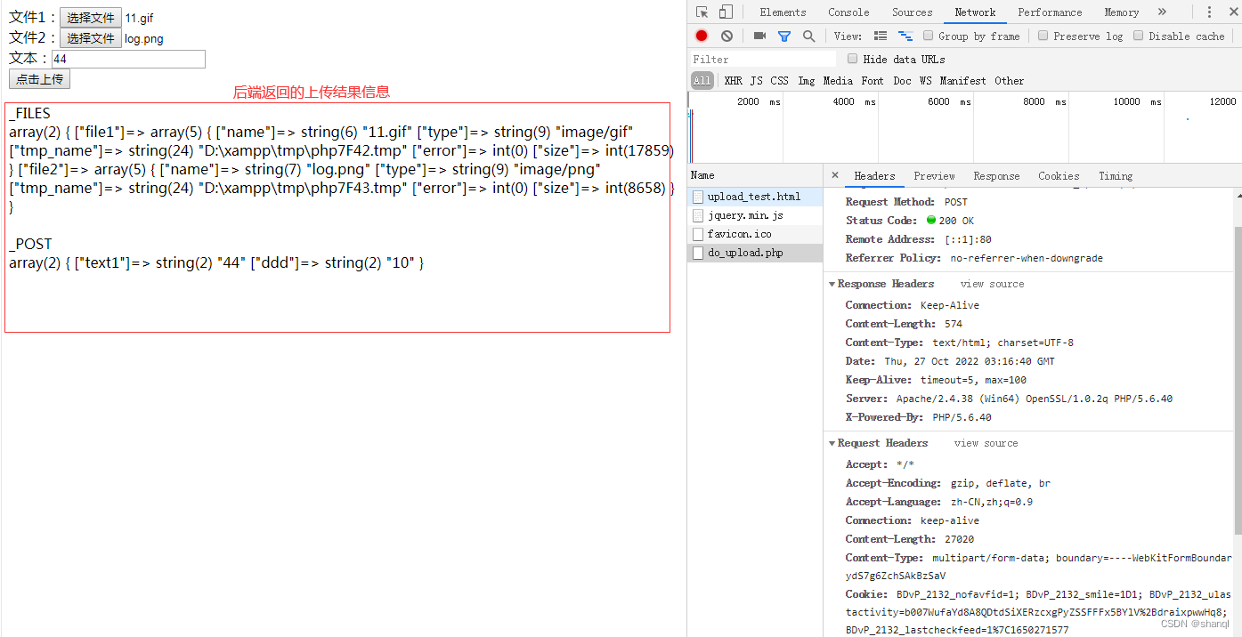Select the All request type filter
The height and width of the screenshot is (637, 1242).
[702, 81]
